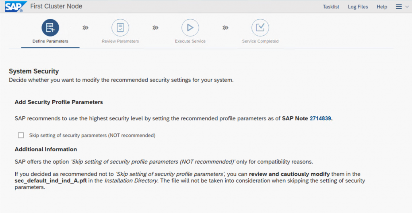The height and width of the screenshot is (213, 412).
Task: Click arrows between Review and Execute steps
Action: point(156,28)
